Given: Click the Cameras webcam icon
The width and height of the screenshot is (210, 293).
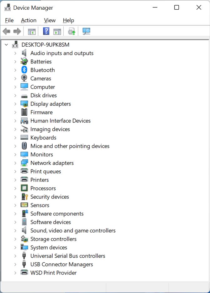Looking at the screenshot, I should [24, 78].
